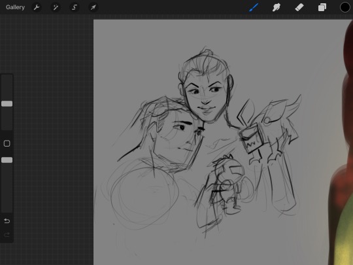The image size is (353, 265).
Task: Tap the square modify button in sidebar
Action: click(7, 143)
